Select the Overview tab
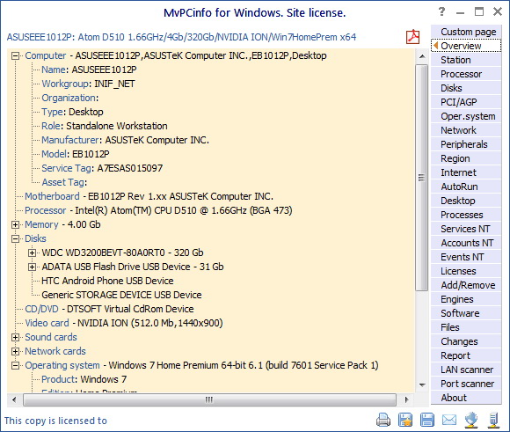The width and height of the screenshot is (510, 432). [466, 46]
